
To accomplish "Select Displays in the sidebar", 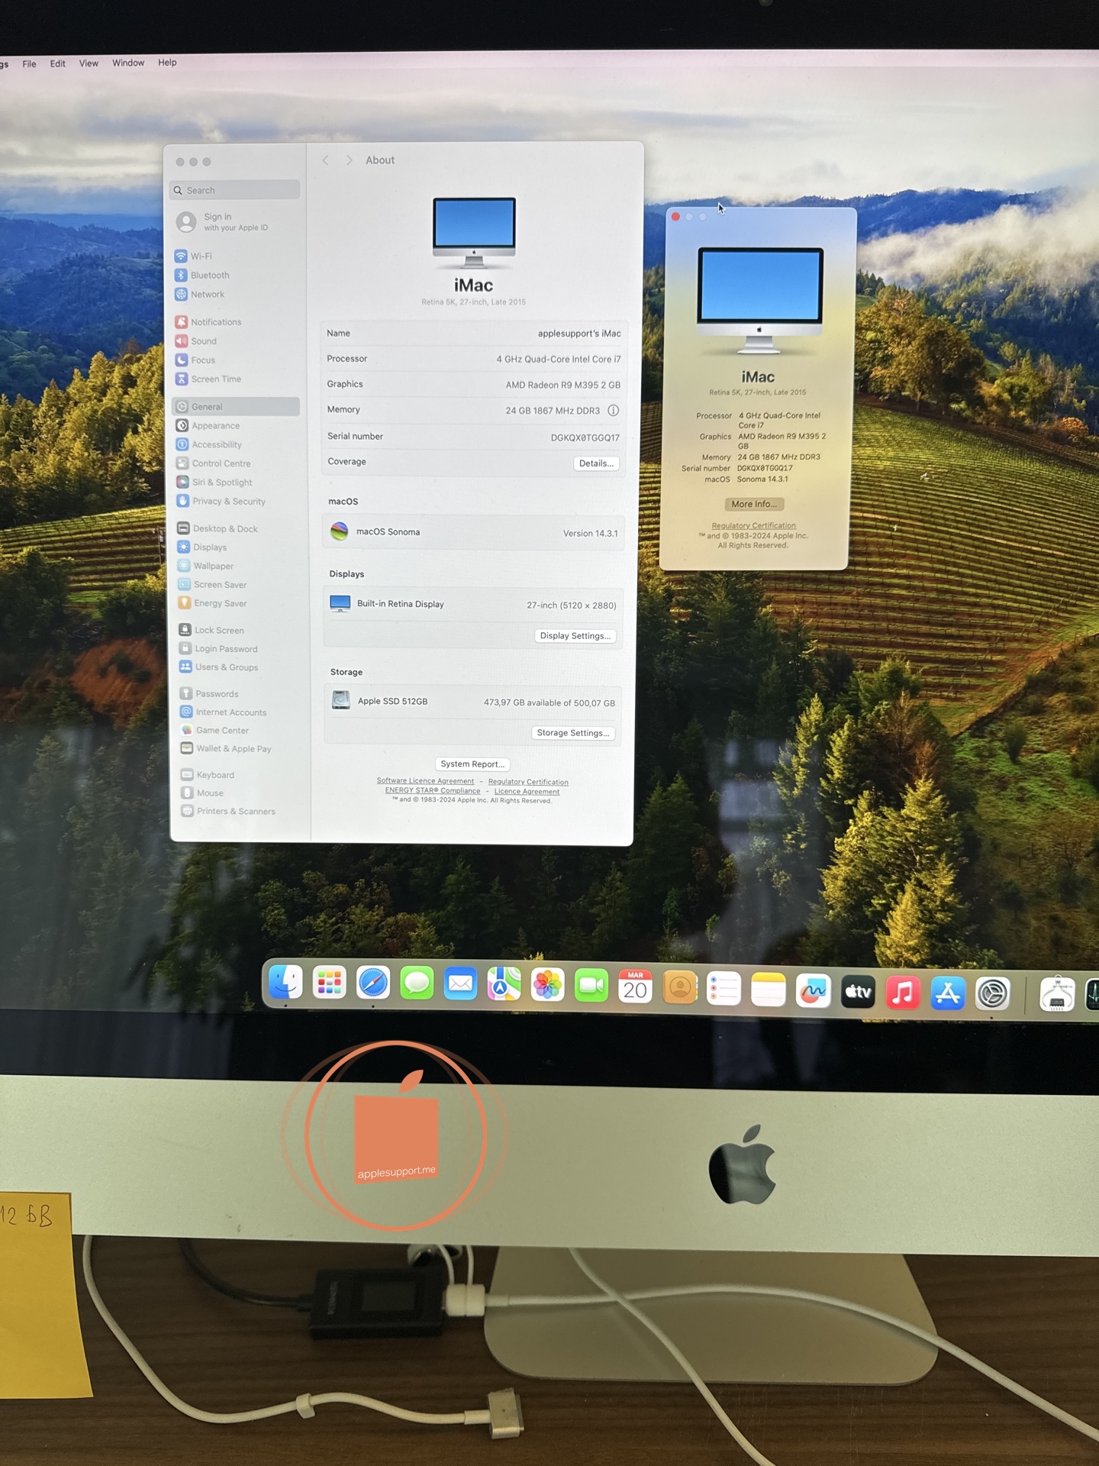I will coord(202,547).
